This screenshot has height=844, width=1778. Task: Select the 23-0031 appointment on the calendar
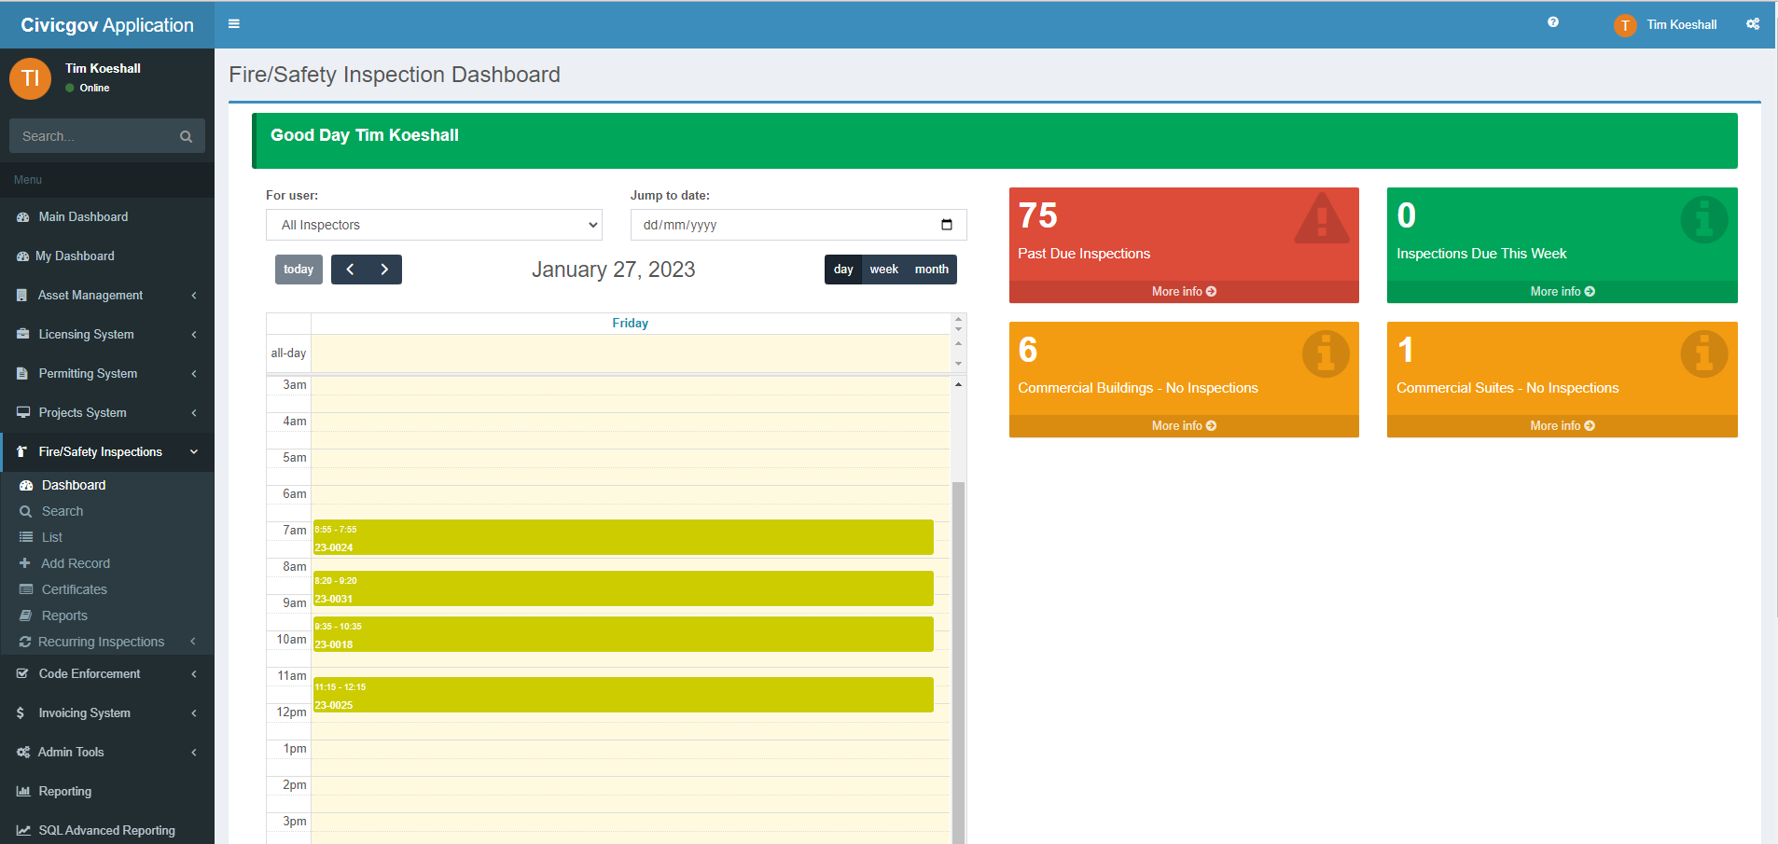(622, 588)
